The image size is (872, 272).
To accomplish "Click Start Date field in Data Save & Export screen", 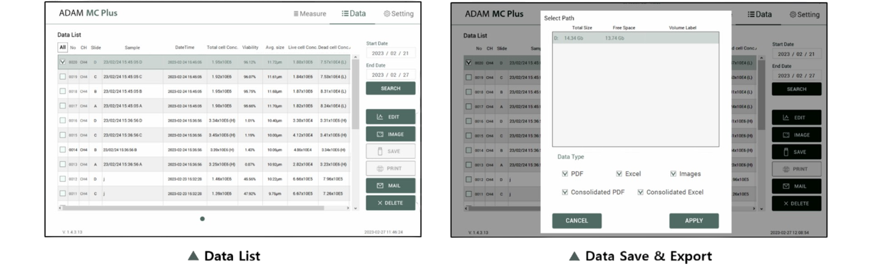I will (796, 54).
